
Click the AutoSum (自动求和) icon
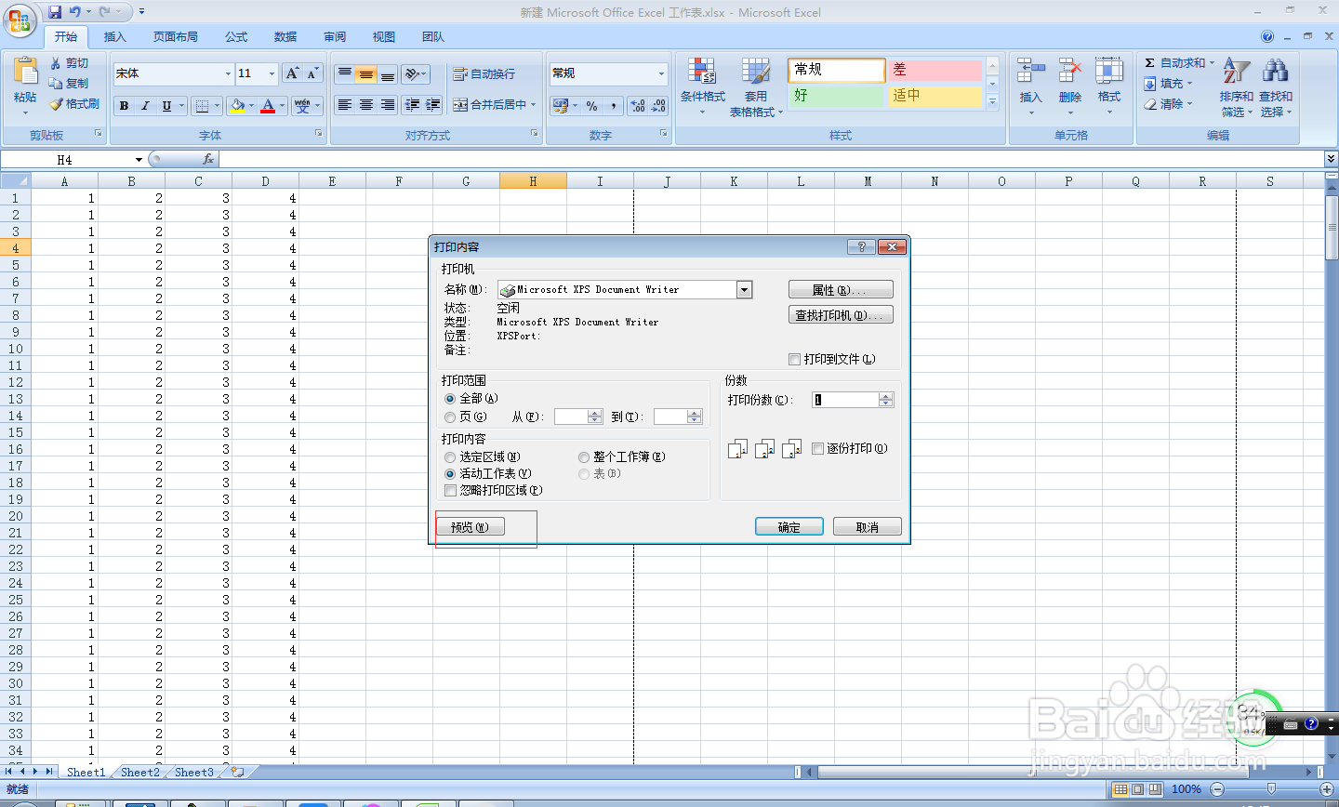coord(1150,62)
